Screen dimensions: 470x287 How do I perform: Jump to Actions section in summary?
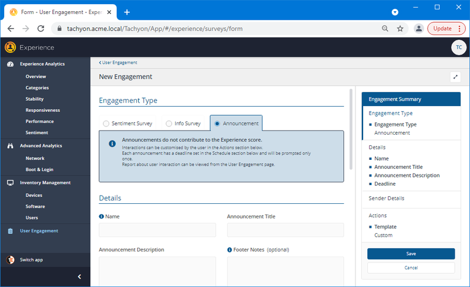pos(378,216)
